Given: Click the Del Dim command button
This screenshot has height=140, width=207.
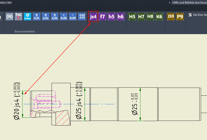Looking at the screenshot, I should click(x=197, y=15).
